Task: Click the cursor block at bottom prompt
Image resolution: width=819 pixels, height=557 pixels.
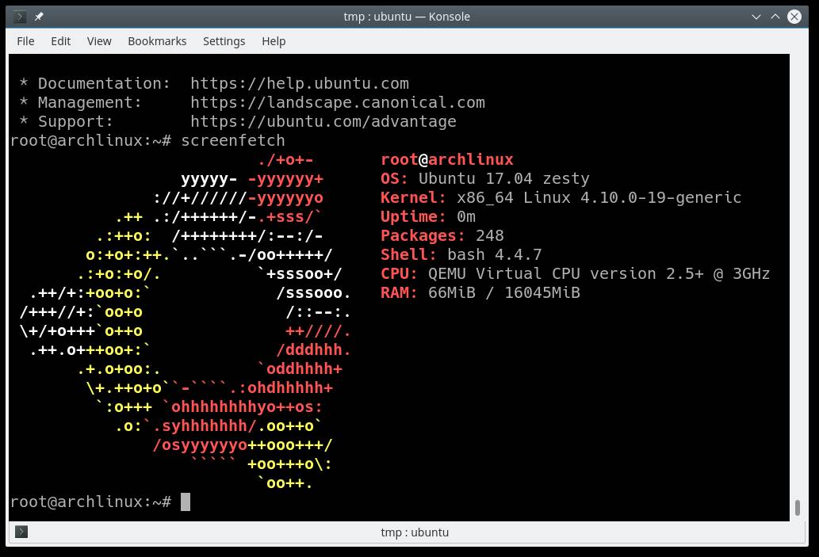Action: point(186,502)
